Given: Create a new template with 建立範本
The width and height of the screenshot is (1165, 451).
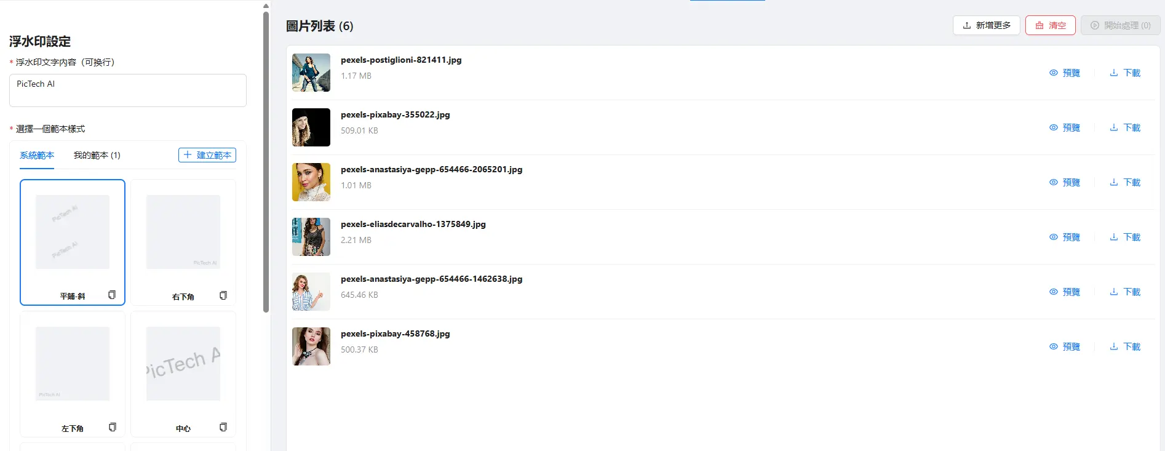Looking at the screenshot, I should (x=207, y=155).
